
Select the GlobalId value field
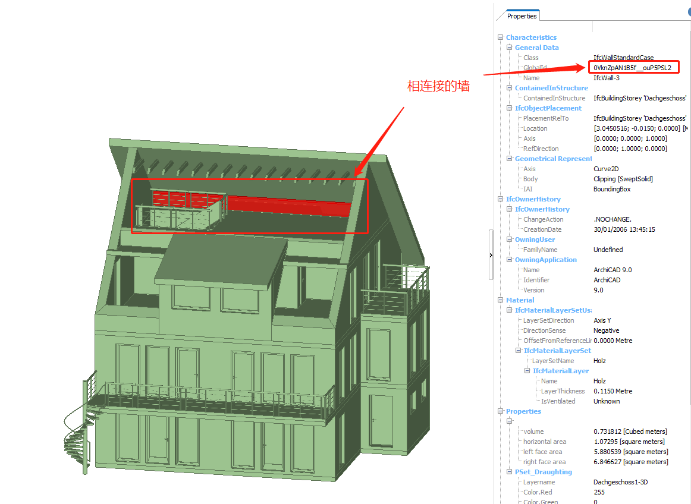632,68
